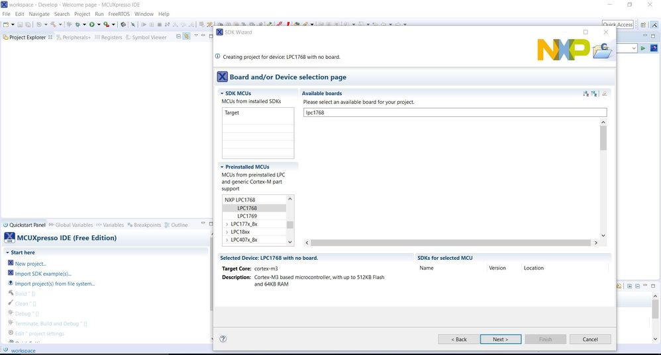
Task: Expand the LPC407x_8x tree node
Action: 227,240
